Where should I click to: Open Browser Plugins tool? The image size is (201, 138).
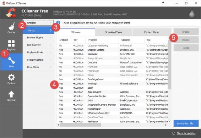pyautogui.click(x=38, y=38)
